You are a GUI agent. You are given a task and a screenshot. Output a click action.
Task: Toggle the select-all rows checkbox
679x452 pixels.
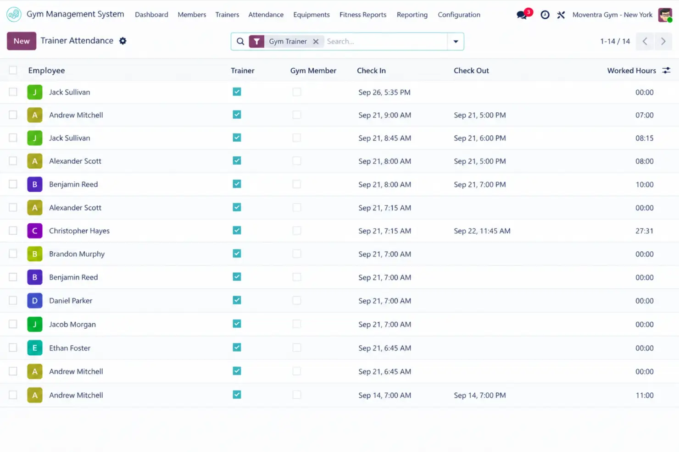coord(13,70)
